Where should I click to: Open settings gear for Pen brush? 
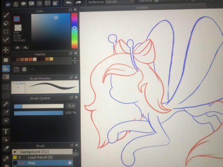coord(70,163)
